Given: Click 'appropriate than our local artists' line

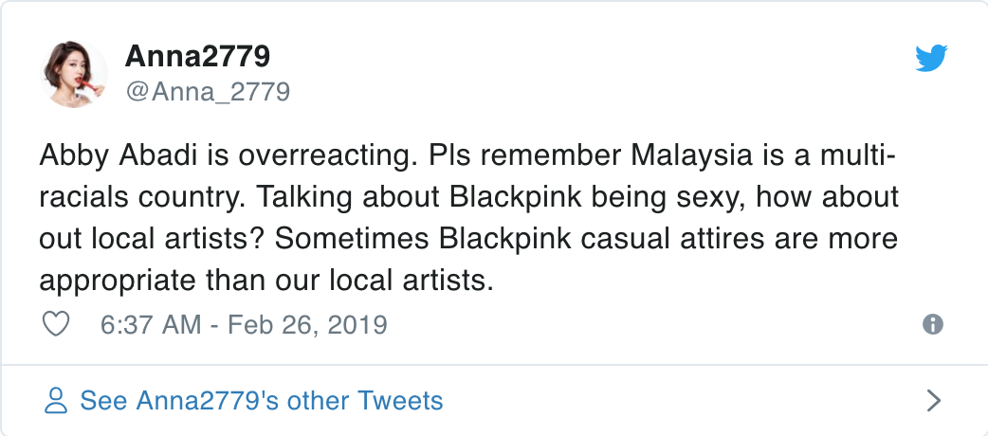Looking at the screenshot, I should [265, 281].
